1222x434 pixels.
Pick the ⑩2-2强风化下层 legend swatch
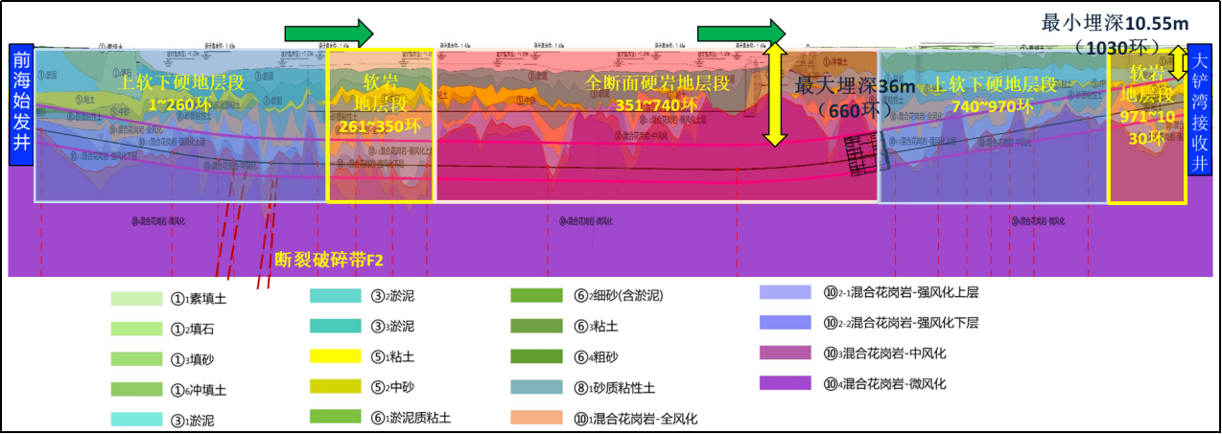click(x=786, y=322)
